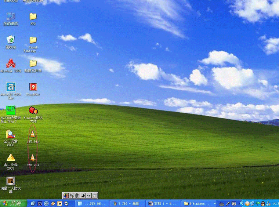Open 金山词霸 2002 dictionary shortcut
279x207 pixels.
click(11, 138)
